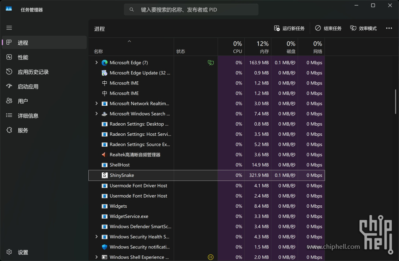
Task: Click 结束任务 end task button
Action: click(x=328, y=28)
